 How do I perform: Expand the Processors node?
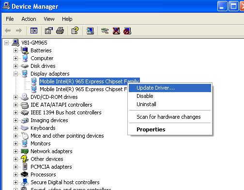click(15, 174)
